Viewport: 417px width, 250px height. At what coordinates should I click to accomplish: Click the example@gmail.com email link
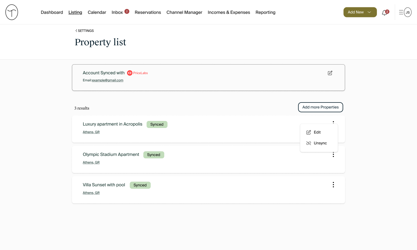(108, 80)
